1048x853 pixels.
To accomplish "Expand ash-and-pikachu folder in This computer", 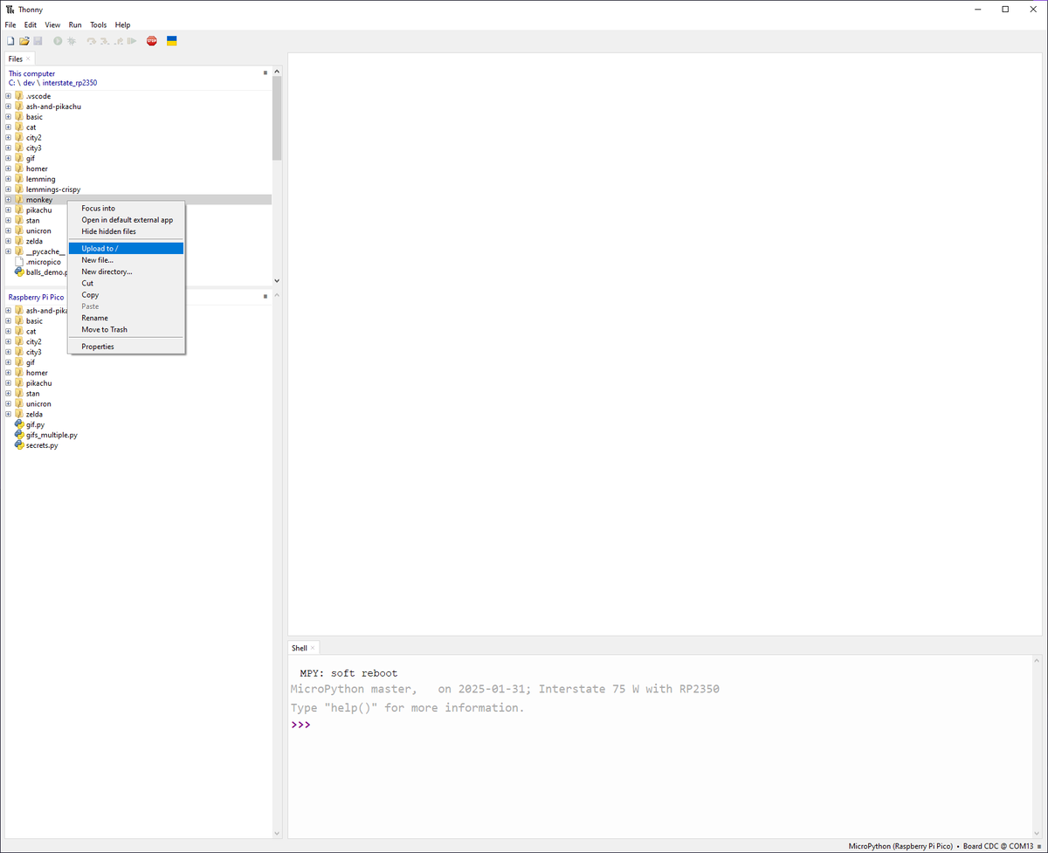I will (8, 107).
